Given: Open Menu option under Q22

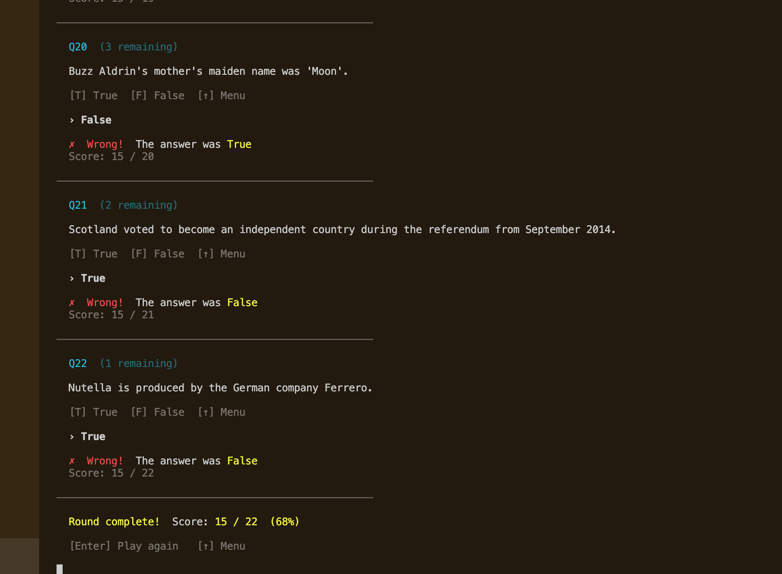Looking at the screenshot, I should click(x=221, y=412).
